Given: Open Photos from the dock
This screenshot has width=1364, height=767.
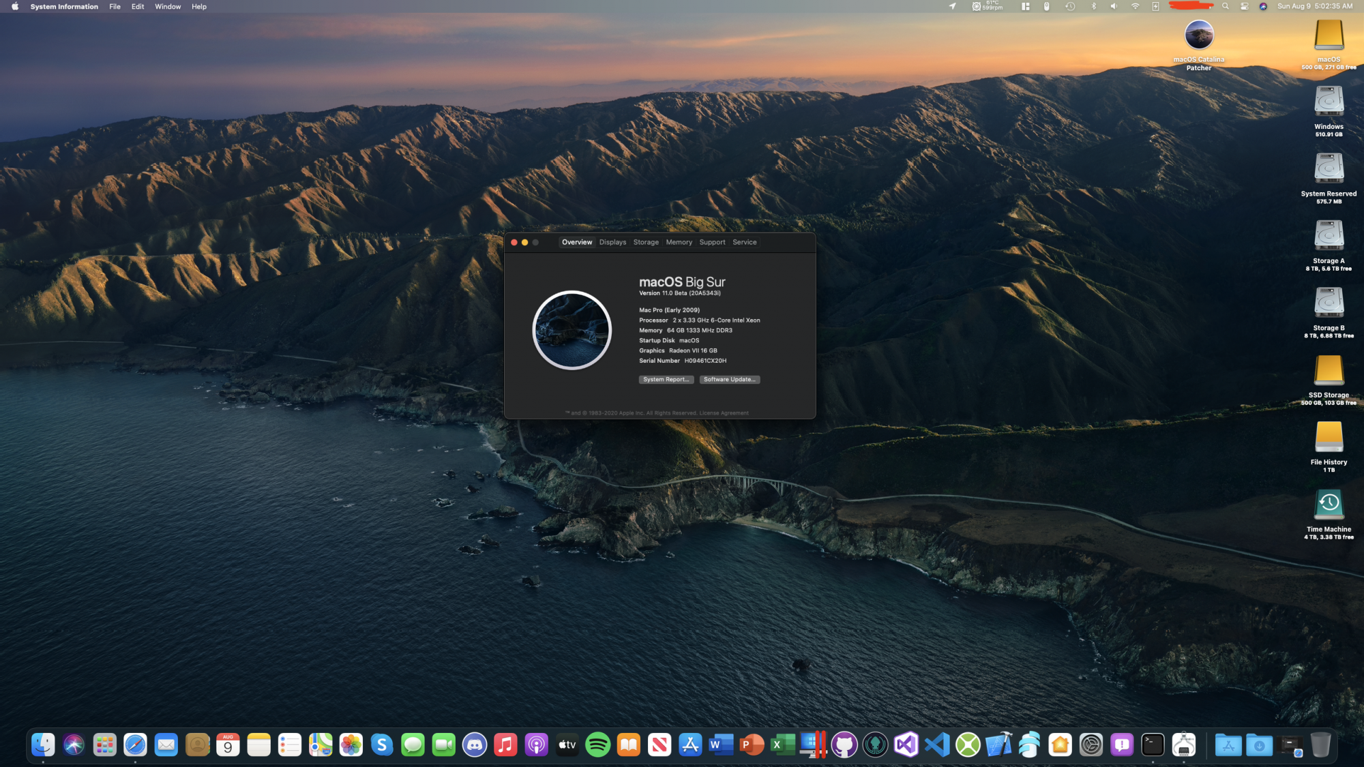Looking at the screenshot, I should pyautogui.click(x=351, y=745).
